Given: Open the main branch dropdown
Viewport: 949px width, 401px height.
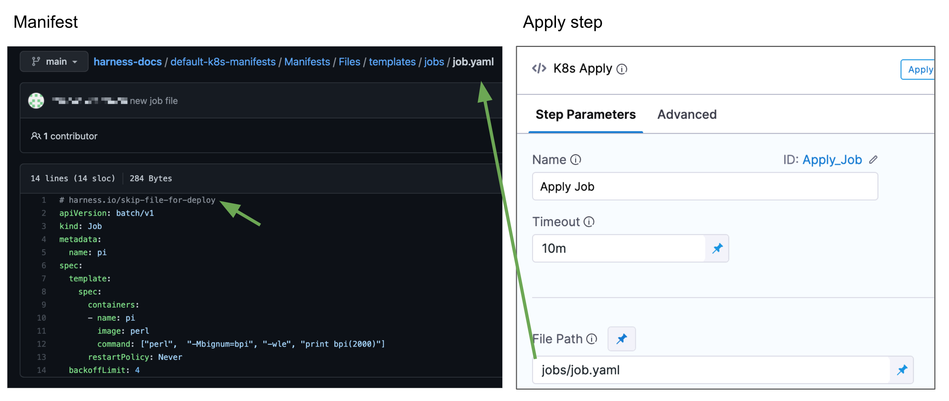Looking at the screenshot, I should 54,62.
